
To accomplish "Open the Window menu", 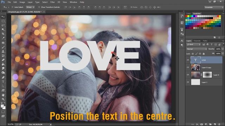I will [x=73, y=2].
